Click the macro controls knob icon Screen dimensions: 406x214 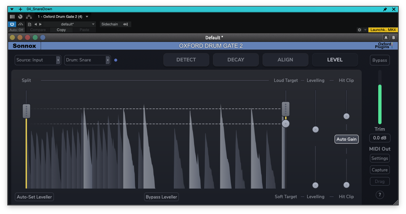pyautogui.click(x=20, y=17)
